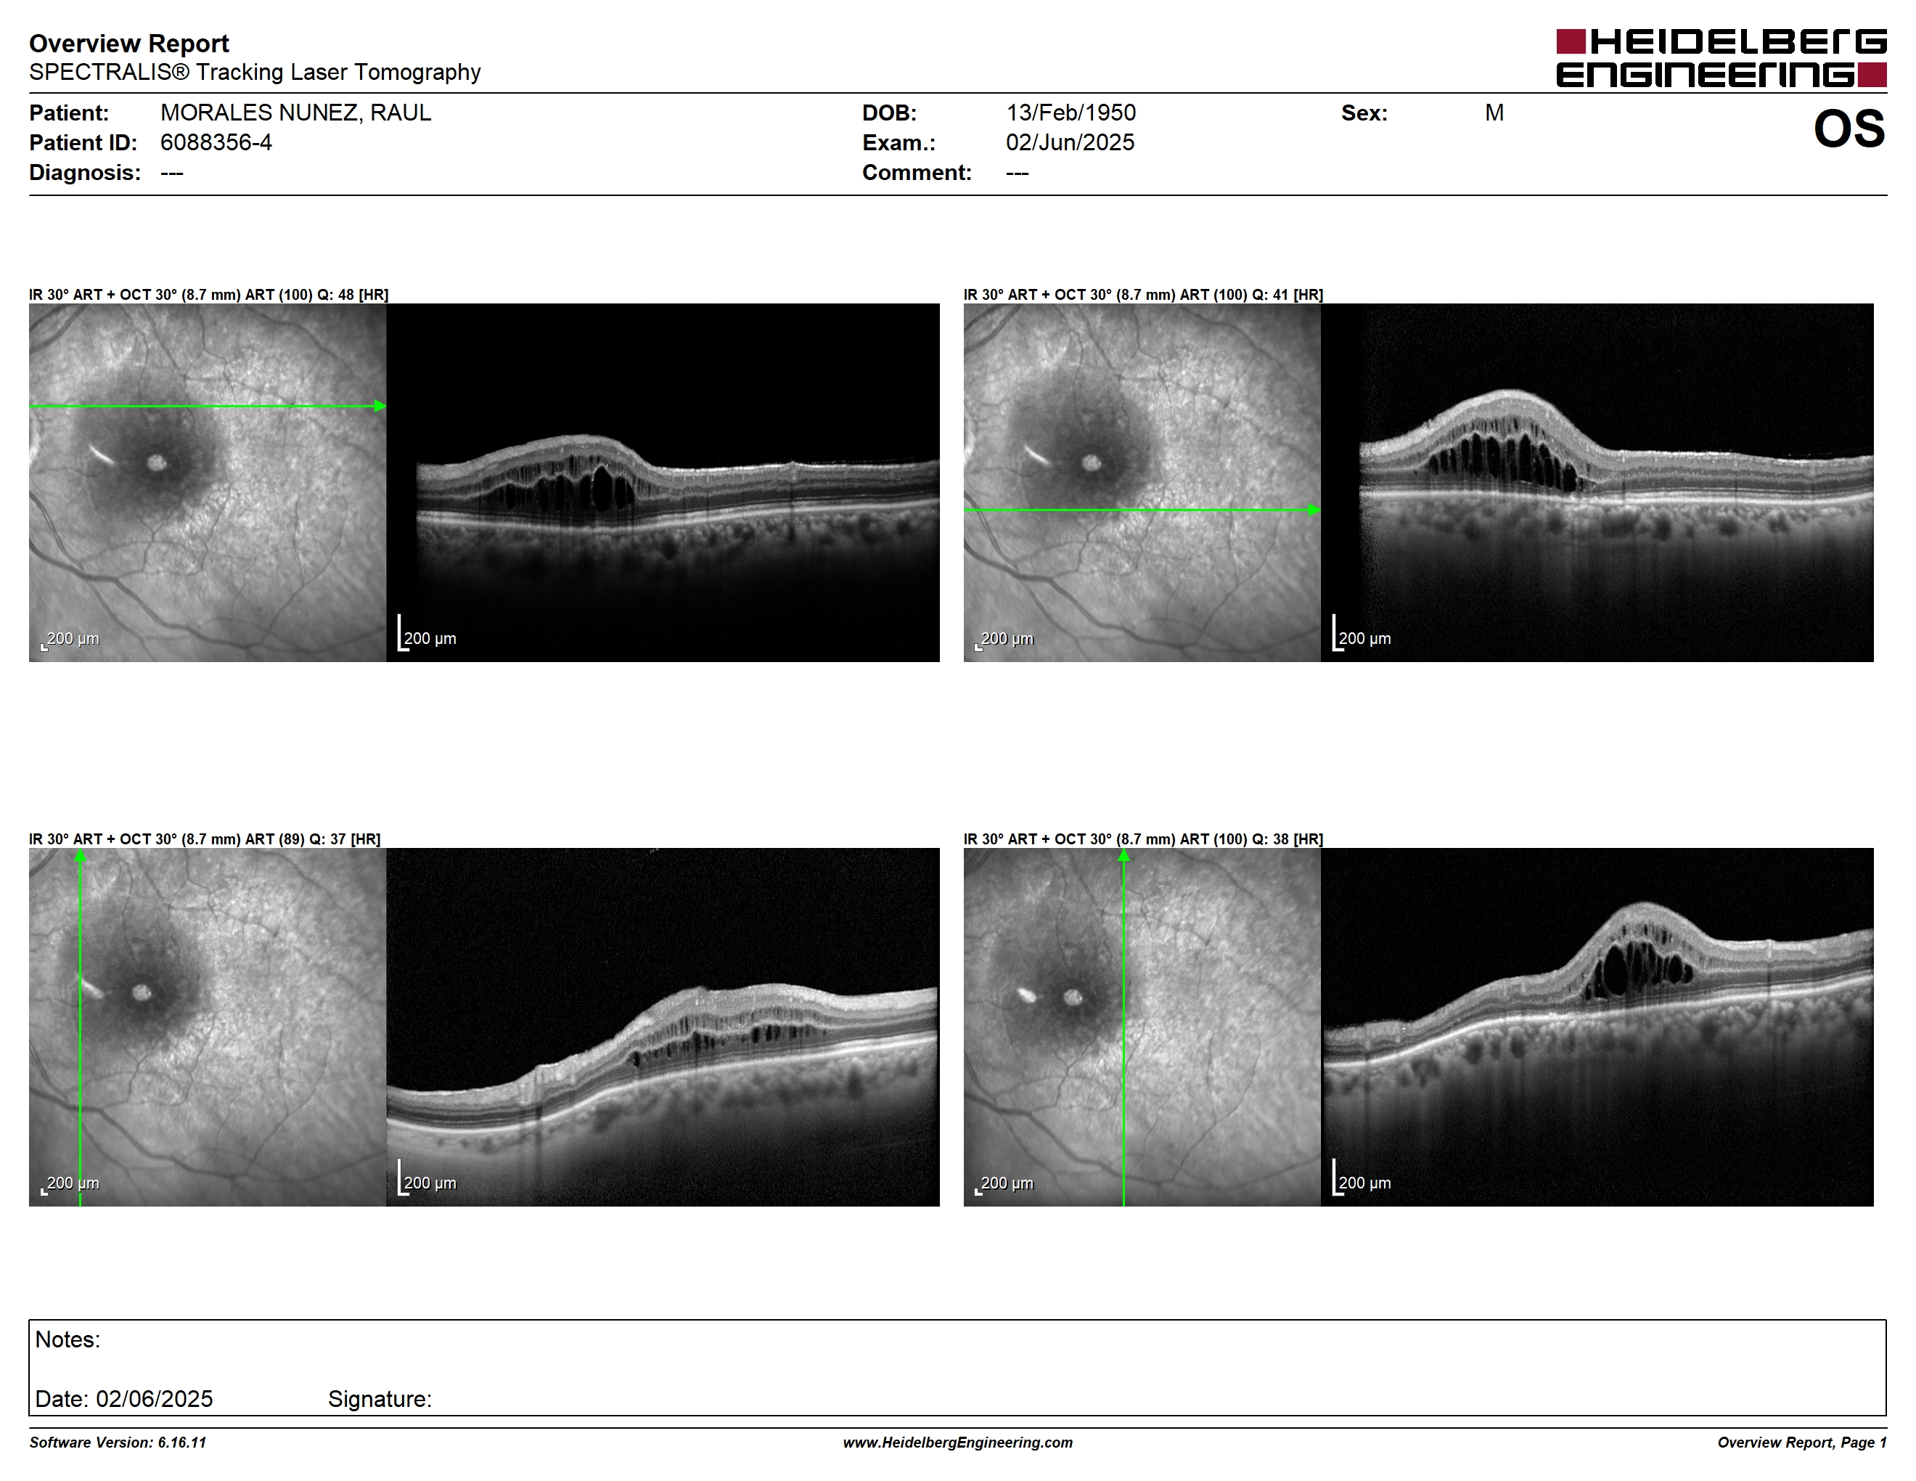
Task: Click the scan caption with Q: 38
Action: (1143, 839)
